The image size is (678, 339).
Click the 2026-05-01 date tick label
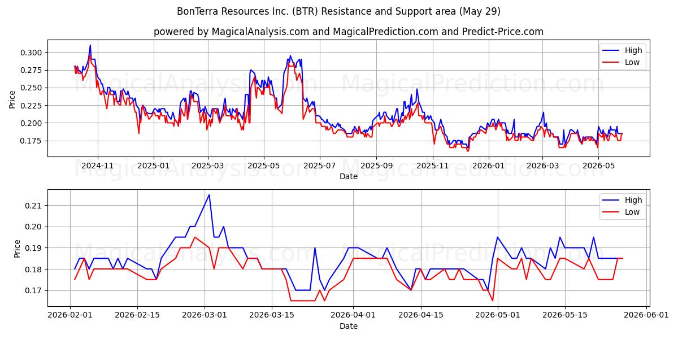point(497,315)
